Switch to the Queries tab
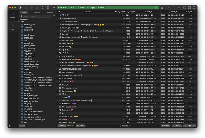Image resolution: width=205 pixels, height=138 pixels. click(x=37, y=12)
